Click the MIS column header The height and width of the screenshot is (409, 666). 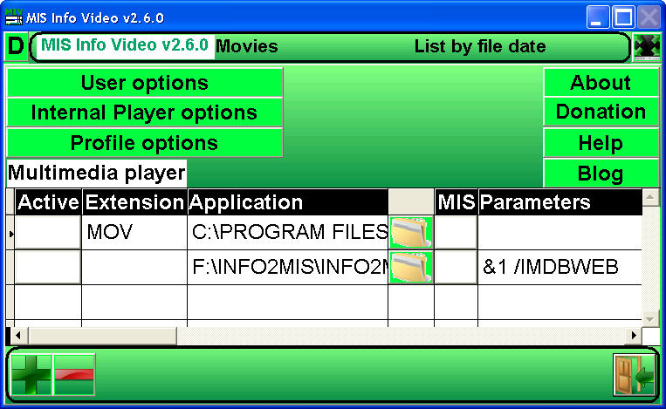(457, 202)
